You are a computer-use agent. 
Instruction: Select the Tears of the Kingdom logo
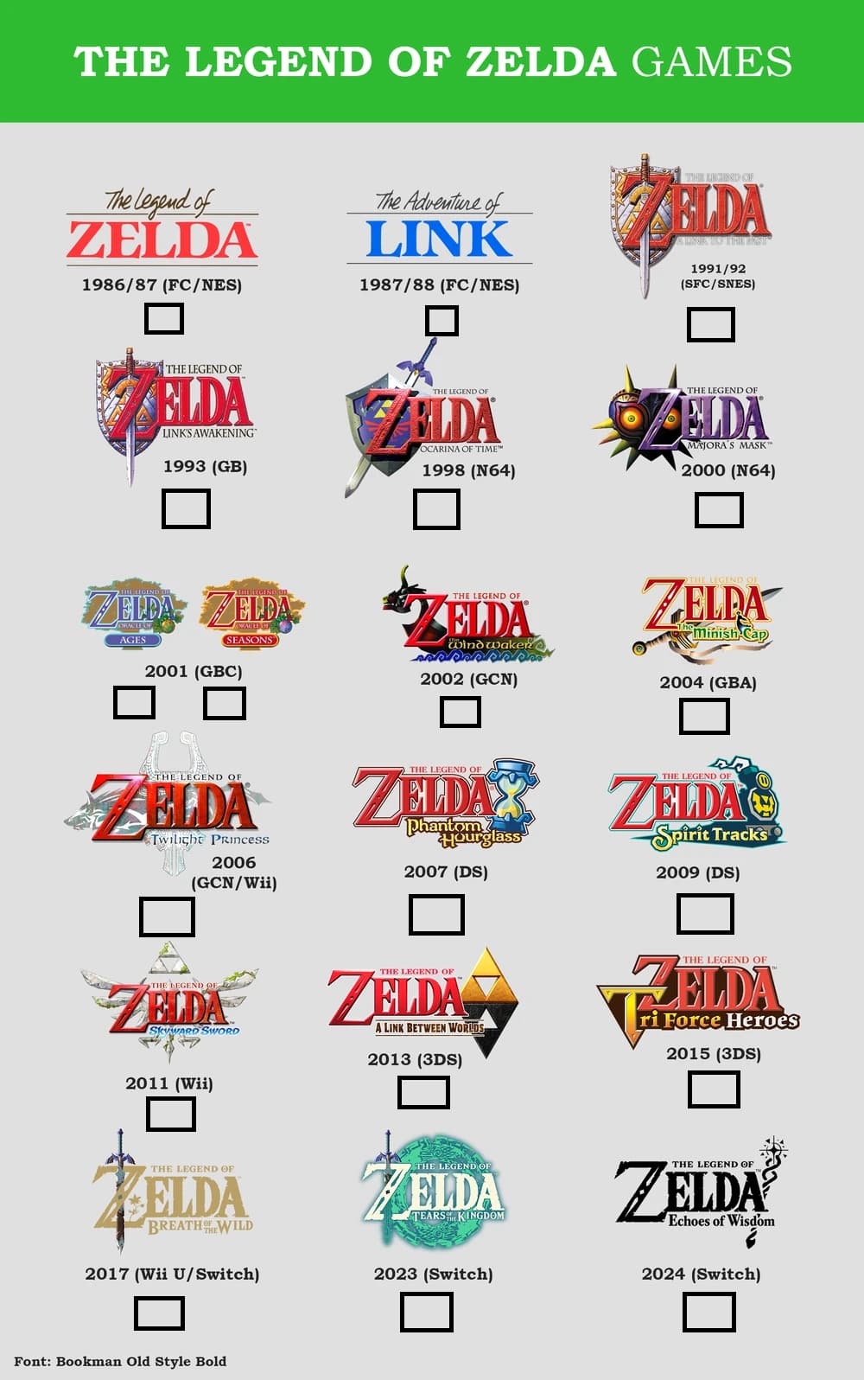tap(433, 1191)
